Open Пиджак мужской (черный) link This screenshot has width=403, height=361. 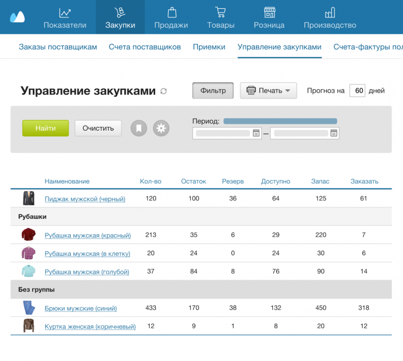tap(85, 199)
